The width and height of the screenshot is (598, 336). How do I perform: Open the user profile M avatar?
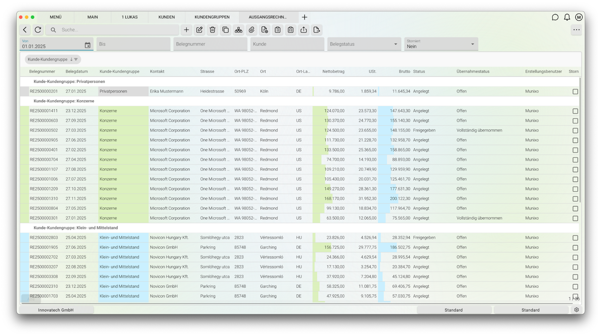click(x=579, y=17)
